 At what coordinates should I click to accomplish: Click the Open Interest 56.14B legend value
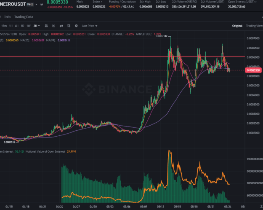(x=19, y=152)
